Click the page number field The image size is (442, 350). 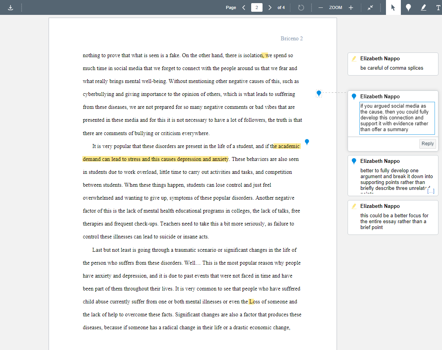pyautogui.click(x=257, y=7)
